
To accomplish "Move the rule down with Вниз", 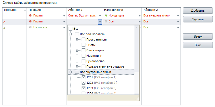I will coord(198,45).
